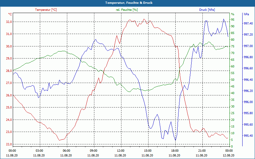This screenshot has height=159, width=255.
Task: Click the '%' humidity axis unit label
Action: [233, 14]
